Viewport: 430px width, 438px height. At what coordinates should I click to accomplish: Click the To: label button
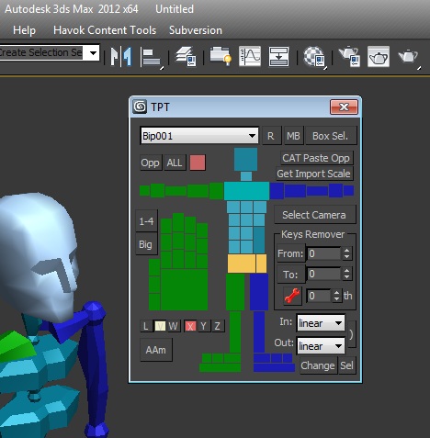coord(290,275)
